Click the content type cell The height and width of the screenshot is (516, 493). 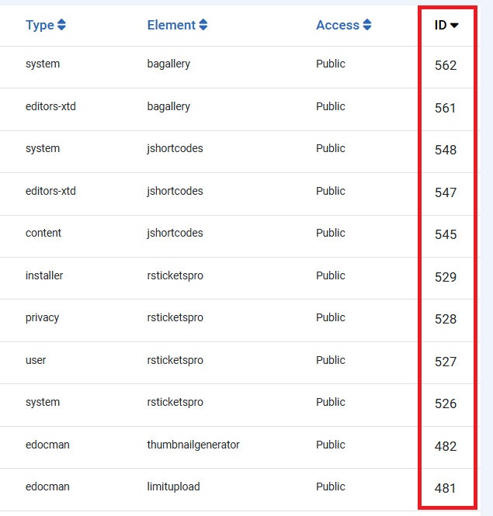click(43, 233)
